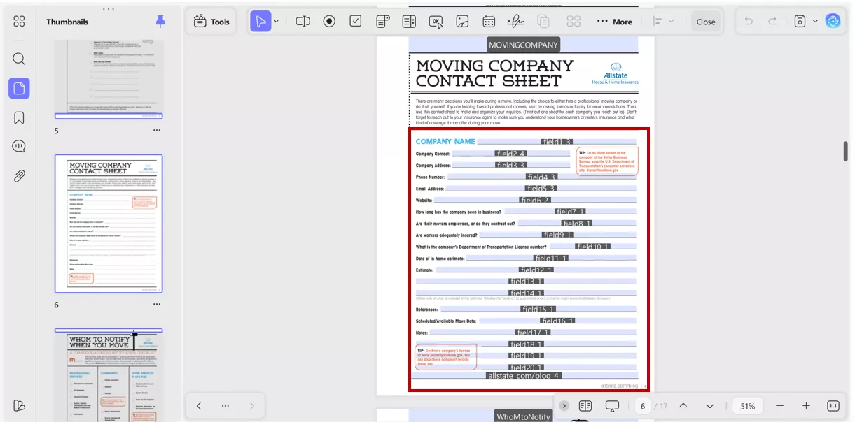Go to next view arrow at bottom left

(252, 406)
